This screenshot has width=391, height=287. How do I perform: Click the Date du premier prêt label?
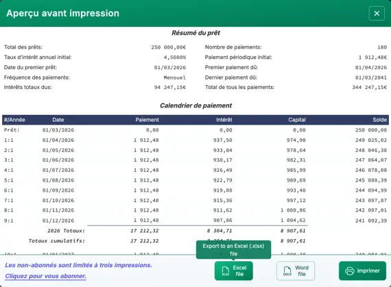click(x=30, y=67)
